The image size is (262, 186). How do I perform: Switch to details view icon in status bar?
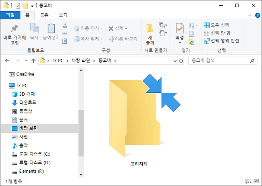pos(248,181)
